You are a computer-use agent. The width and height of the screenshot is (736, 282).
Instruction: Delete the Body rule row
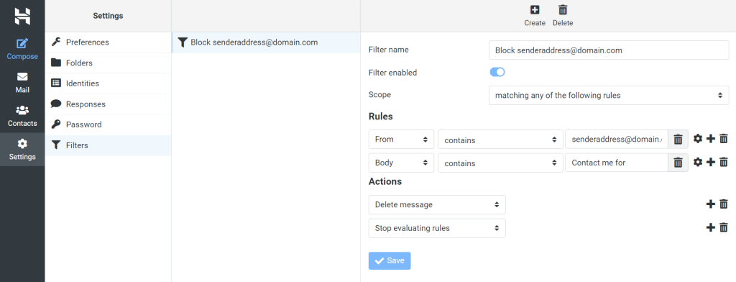pyautogui.click(x=724, y=162)
